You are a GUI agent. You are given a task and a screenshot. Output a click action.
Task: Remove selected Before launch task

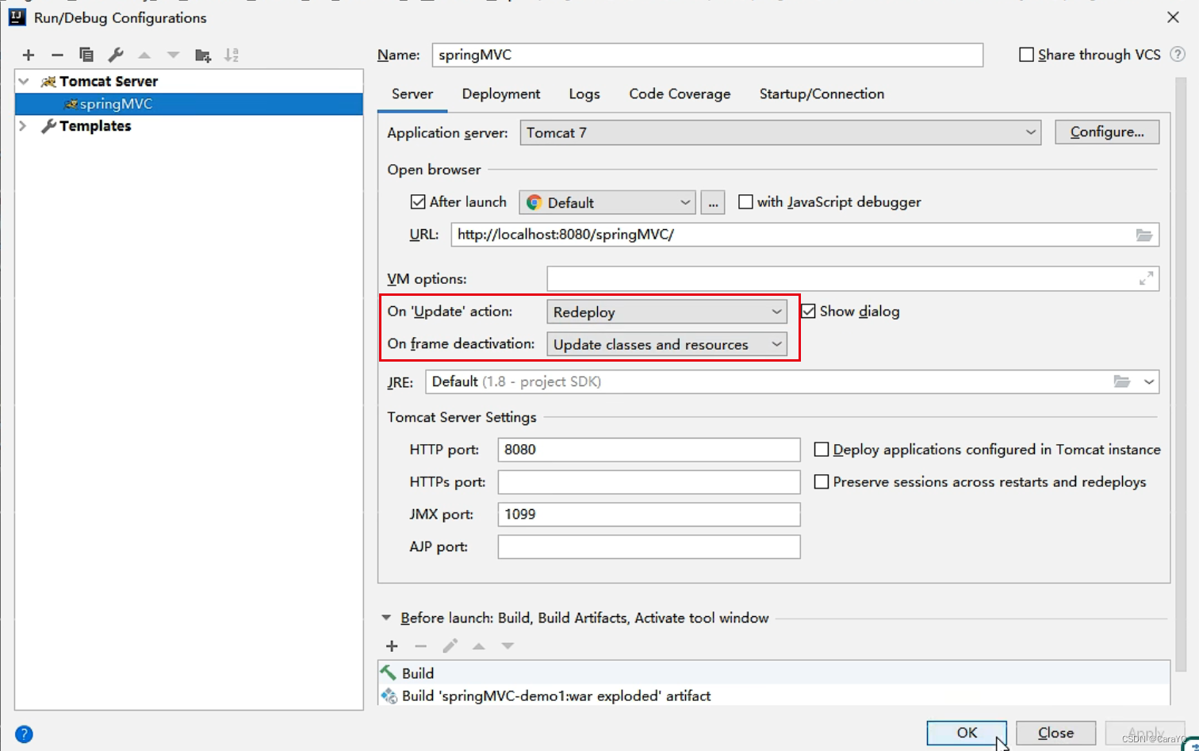tap(421, 646)
